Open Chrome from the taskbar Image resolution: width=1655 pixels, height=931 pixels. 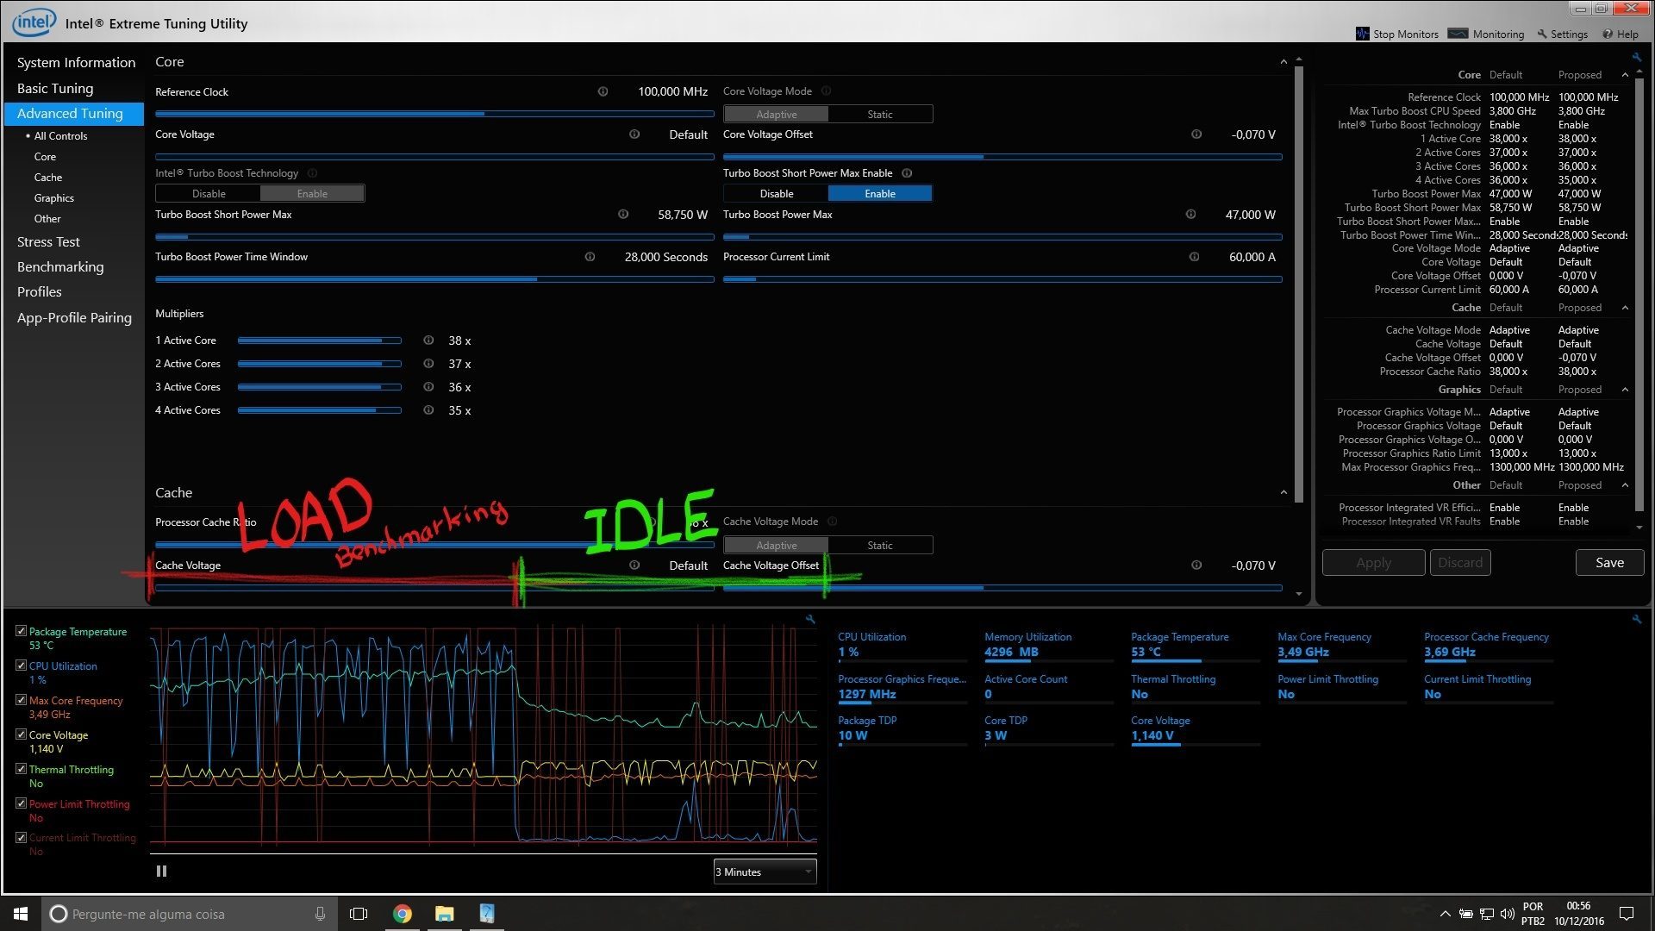pos(403,914)
